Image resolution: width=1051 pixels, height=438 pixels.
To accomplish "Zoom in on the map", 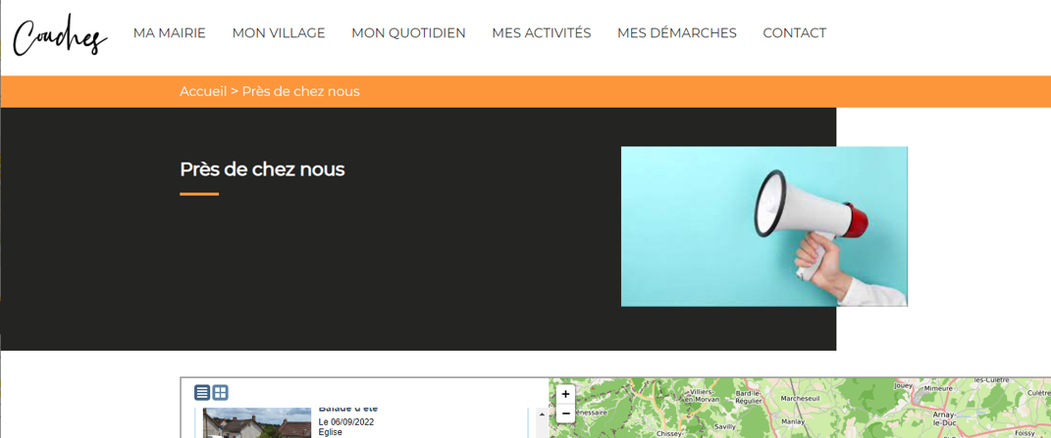I will (565, 395).
